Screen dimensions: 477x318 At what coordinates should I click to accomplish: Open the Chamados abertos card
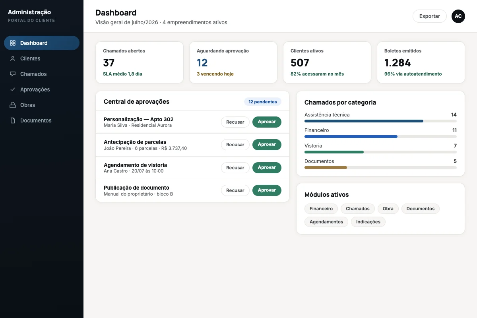coord(140,62)
